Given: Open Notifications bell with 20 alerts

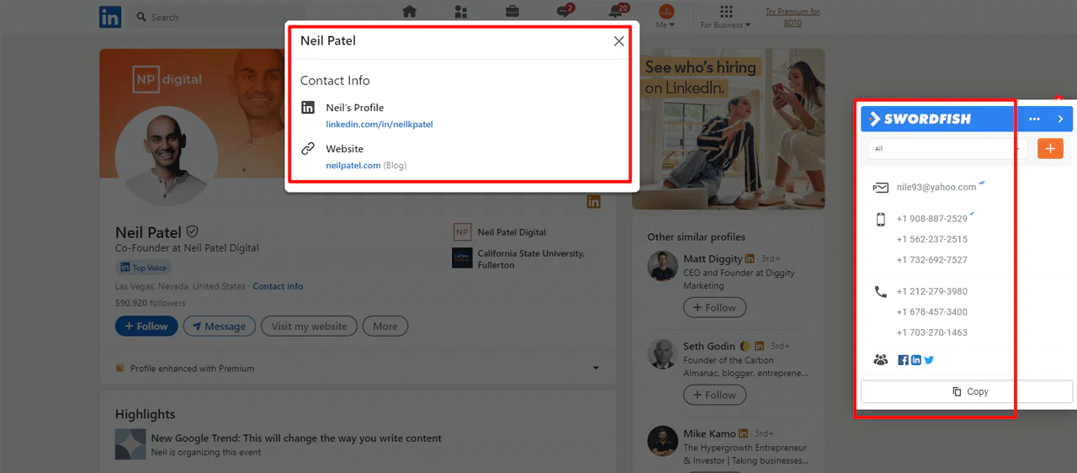Looking at the screenshot, I should (x=617, y=12).
